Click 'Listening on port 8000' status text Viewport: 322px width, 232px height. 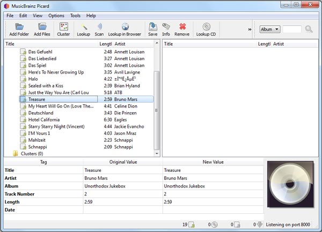click(x=288, y=224)
